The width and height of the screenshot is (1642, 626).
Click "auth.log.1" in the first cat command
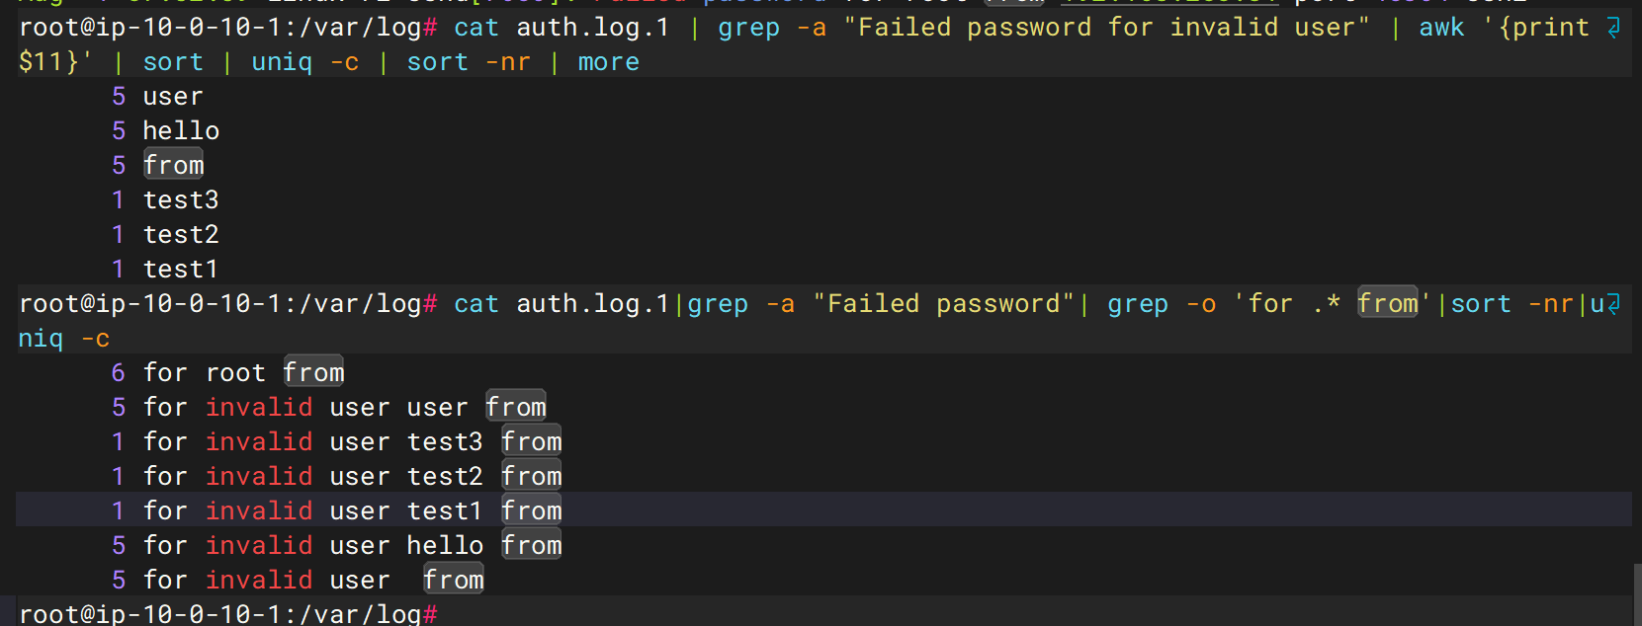[x=592, y=28]
